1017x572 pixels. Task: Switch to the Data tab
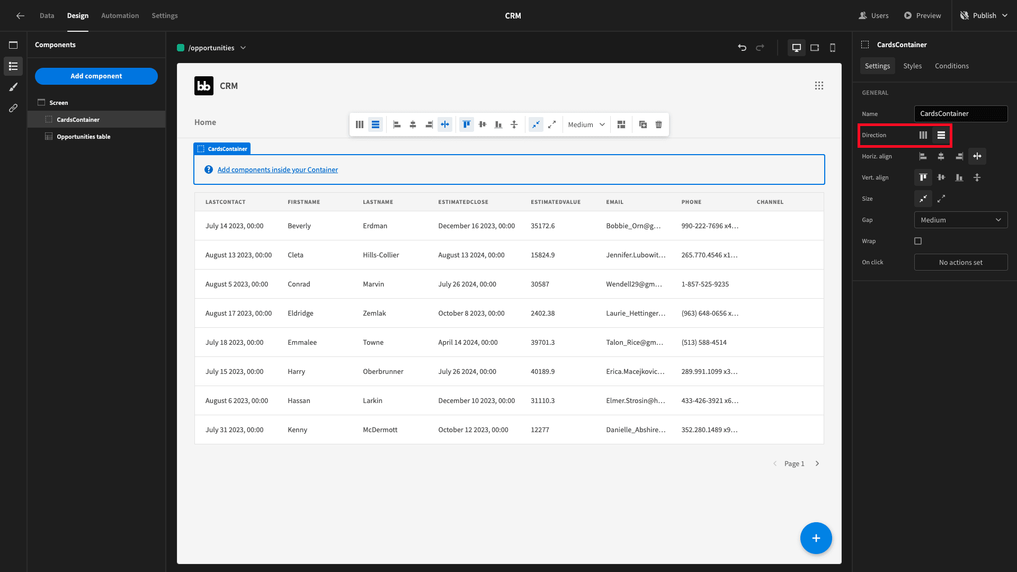click(x=47, y=15)
